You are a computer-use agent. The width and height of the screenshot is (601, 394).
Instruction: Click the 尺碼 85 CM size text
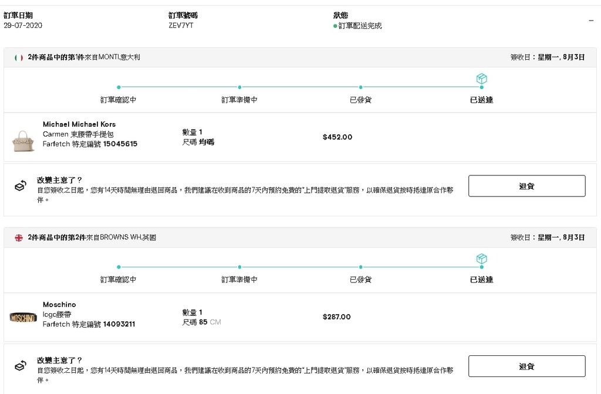202,322
